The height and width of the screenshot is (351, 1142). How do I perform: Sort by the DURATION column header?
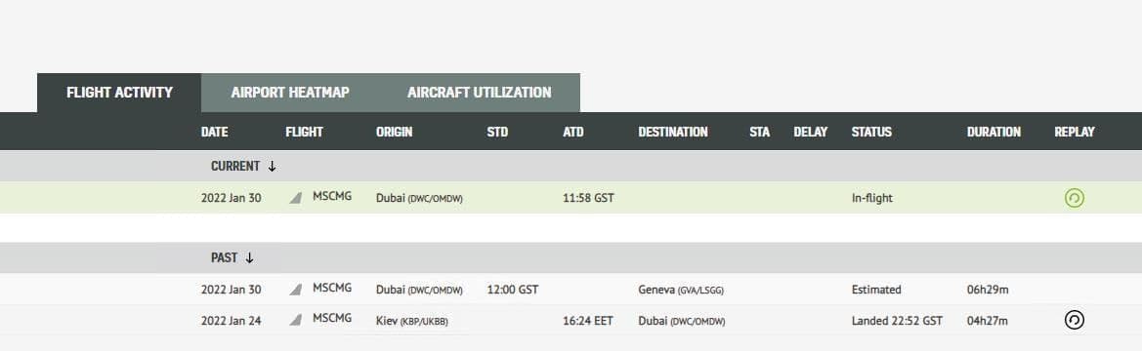994,133
